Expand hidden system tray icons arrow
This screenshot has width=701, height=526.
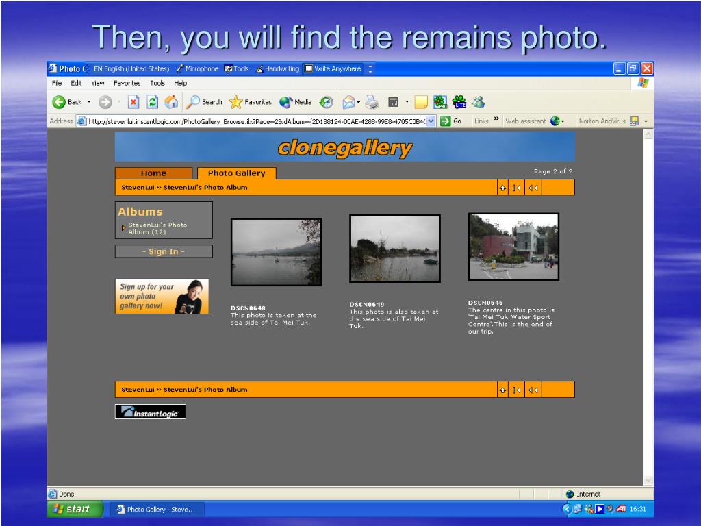point(566,509)
